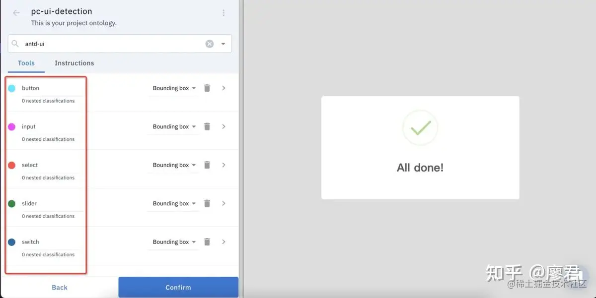Expand the input tool details chevron
Viewport: 596px width, 298px height.
coord(223,126)
